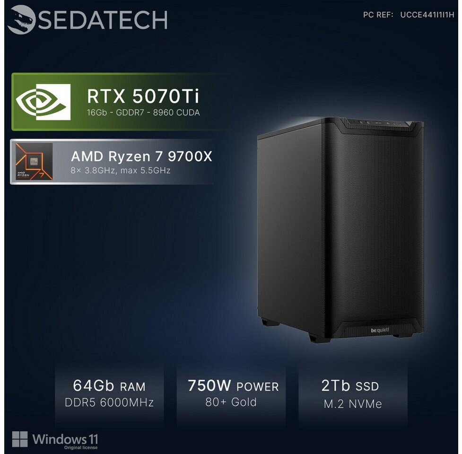Click the DDR5 6000MHz label
462x454 pixels.
click(x=109, y=403)
